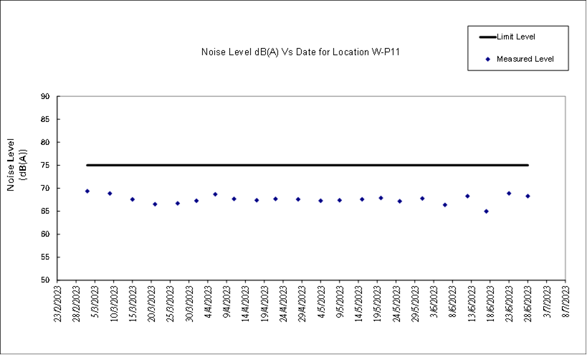Click the 'Noise Level (dB(A))' vertical axis title

(17, 165)
